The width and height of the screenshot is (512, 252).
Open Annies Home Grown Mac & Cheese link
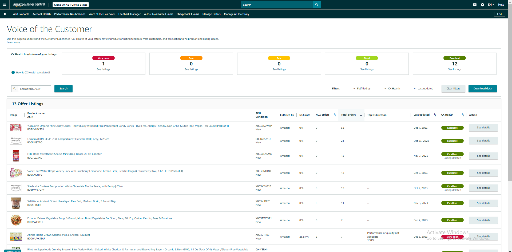pos(58,235)
